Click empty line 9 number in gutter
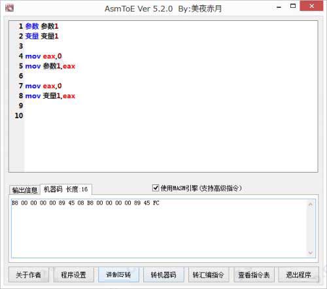327x289 pixels. [21, 106]
